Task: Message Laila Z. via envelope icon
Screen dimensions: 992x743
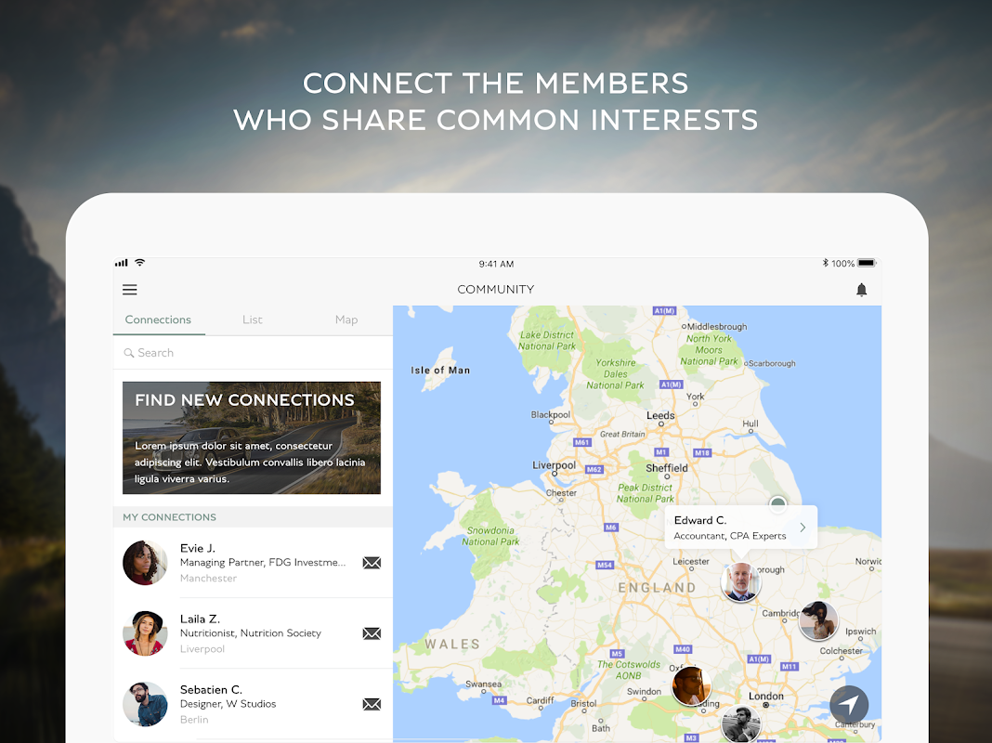Action: (372, 633)
